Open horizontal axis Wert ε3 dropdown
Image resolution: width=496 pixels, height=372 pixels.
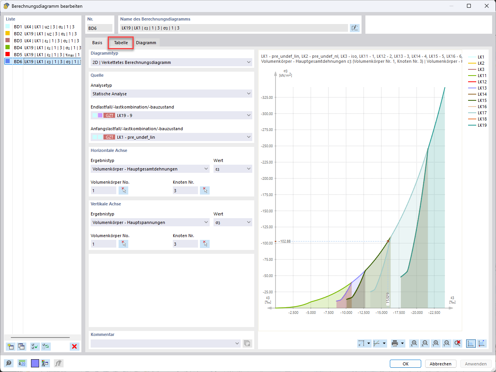(x=249, y=169)
